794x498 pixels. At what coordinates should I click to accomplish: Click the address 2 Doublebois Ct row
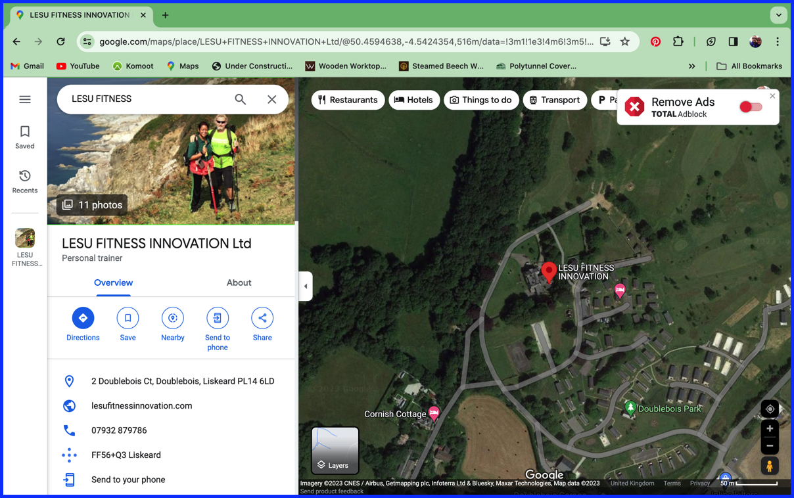172,381
